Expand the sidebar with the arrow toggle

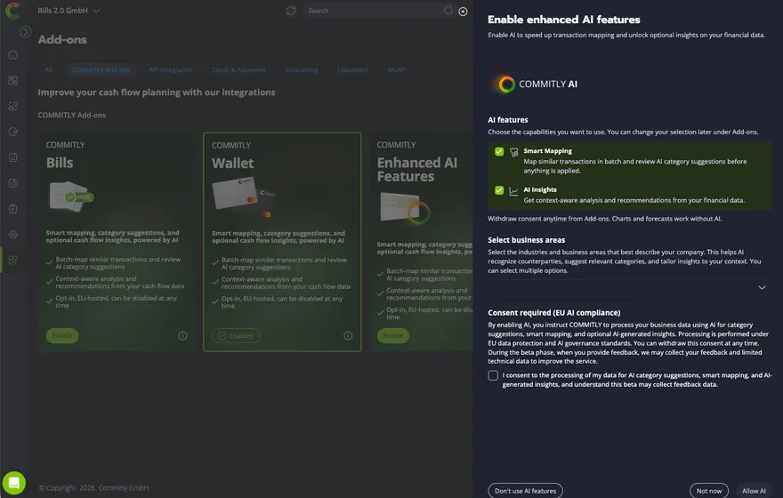click(26, 32)
